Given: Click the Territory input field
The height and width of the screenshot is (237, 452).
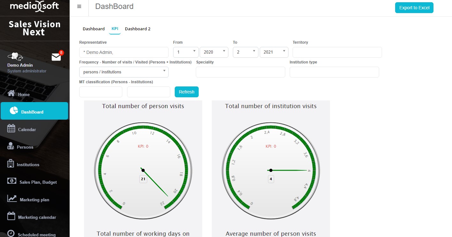Looking at the screenshot, I should click(x=337, y=52).
